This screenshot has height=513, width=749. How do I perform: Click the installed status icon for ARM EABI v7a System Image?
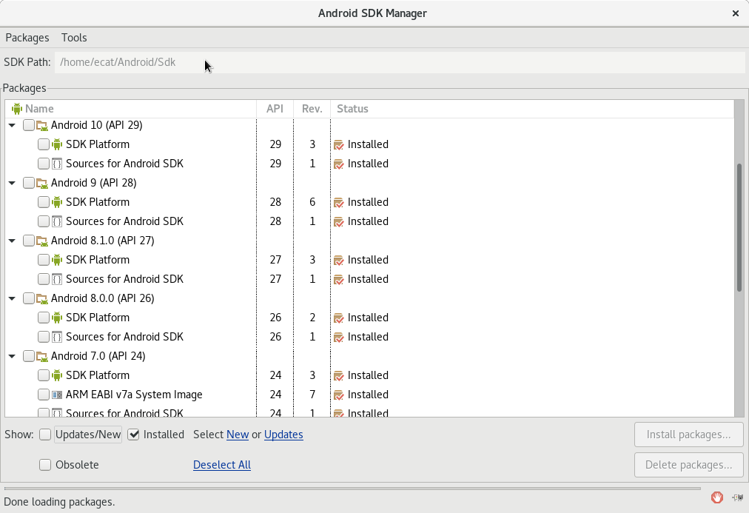pyautogui.click(x=339, y=395)
